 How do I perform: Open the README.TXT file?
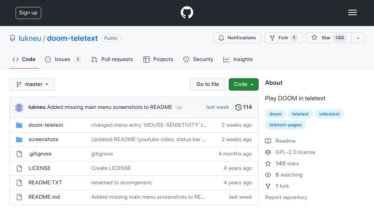pyautogui.click(x=45, y=182)
